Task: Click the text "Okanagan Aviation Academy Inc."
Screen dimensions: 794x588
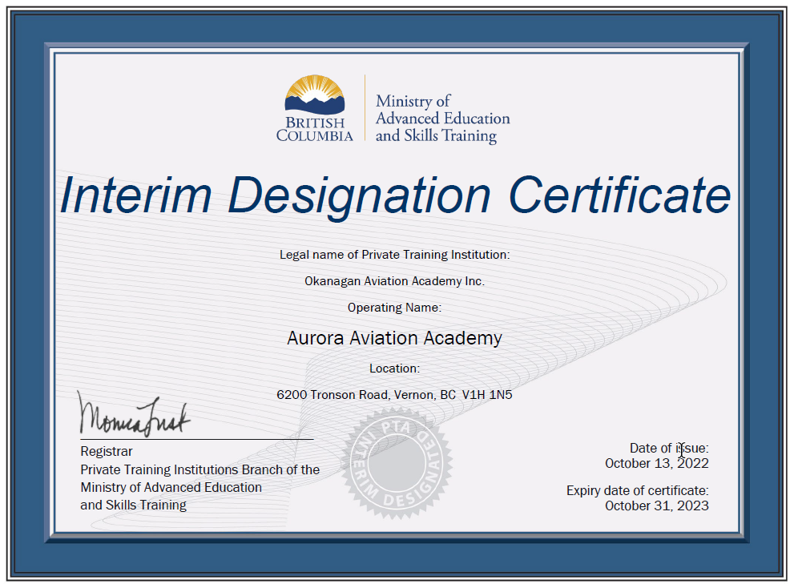Action: [394, 281]
